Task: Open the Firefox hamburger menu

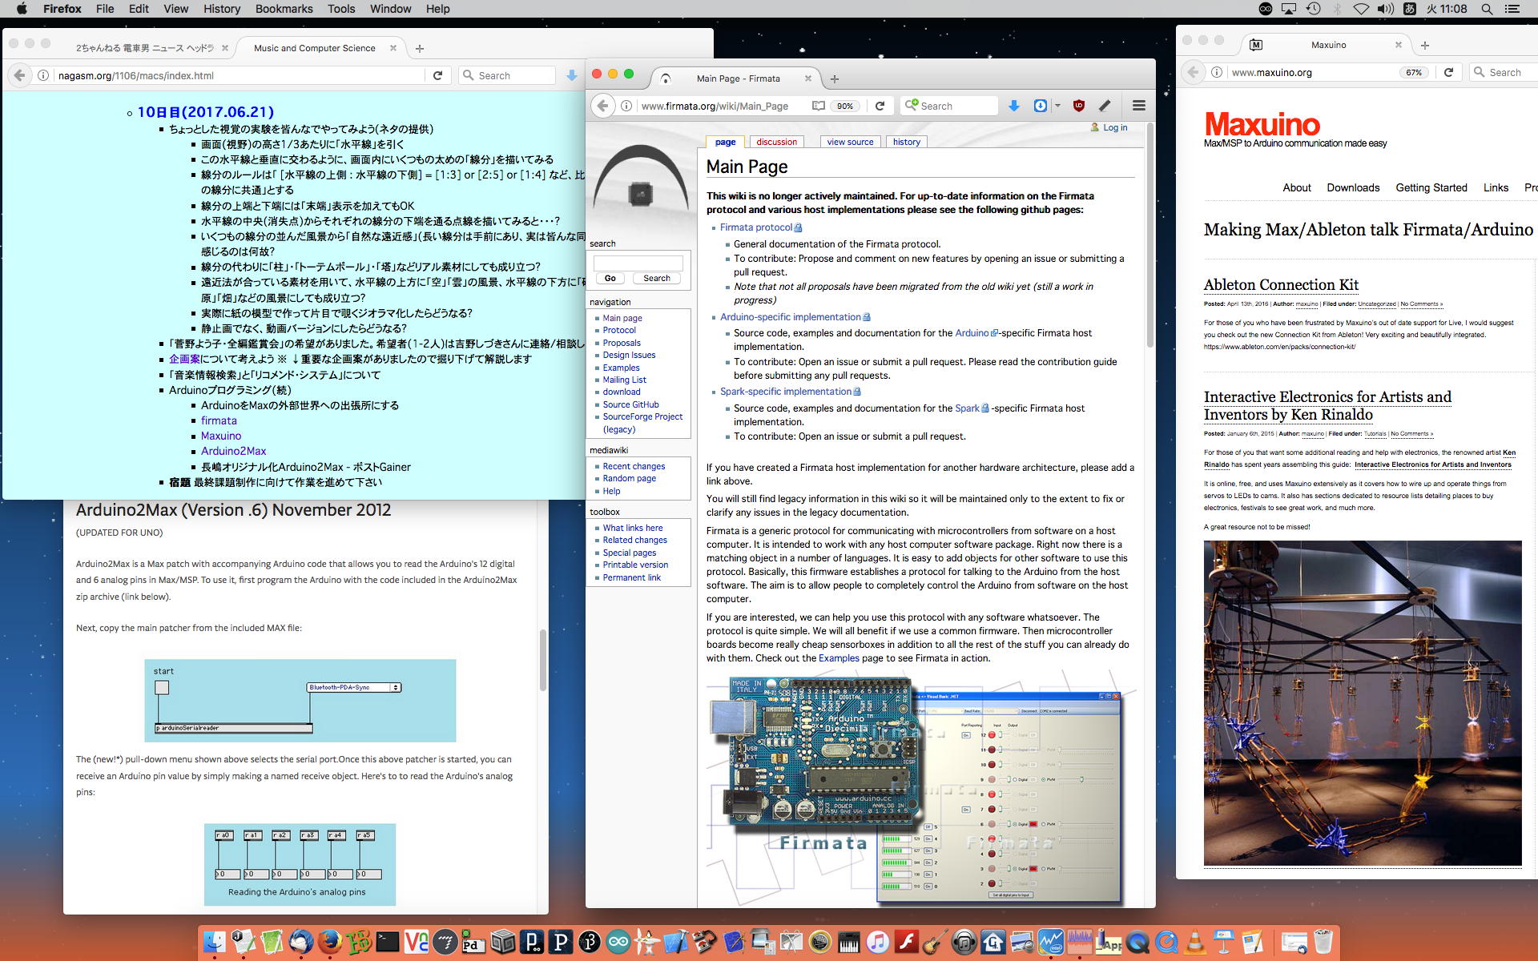Action: (1138, 106)
